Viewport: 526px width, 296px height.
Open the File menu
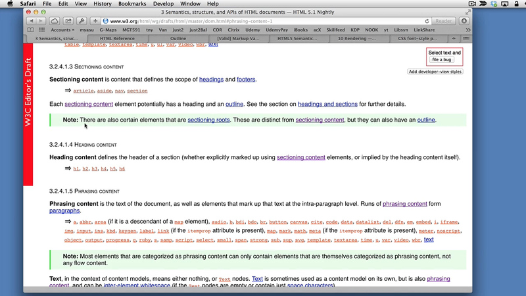coord(47,4)
